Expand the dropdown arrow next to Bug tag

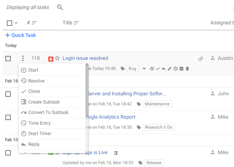pos(144,68)
